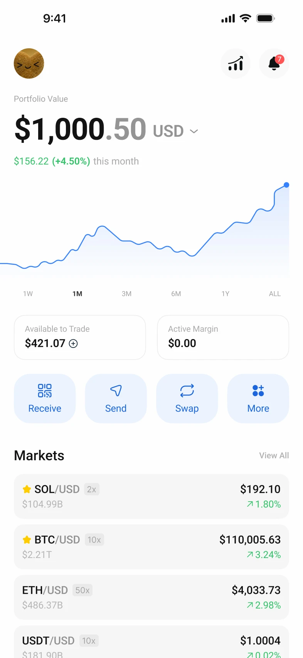Image resolution: width=303 pixels, height=658 pixels.
Task: Open the More options grid icon
Action: (258, 391)
